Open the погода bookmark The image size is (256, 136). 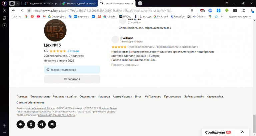145,16
